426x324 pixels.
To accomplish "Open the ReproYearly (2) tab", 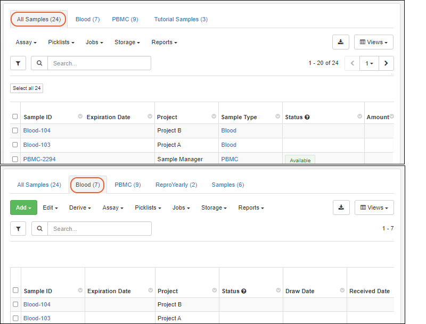I will (x=176, y=185).
